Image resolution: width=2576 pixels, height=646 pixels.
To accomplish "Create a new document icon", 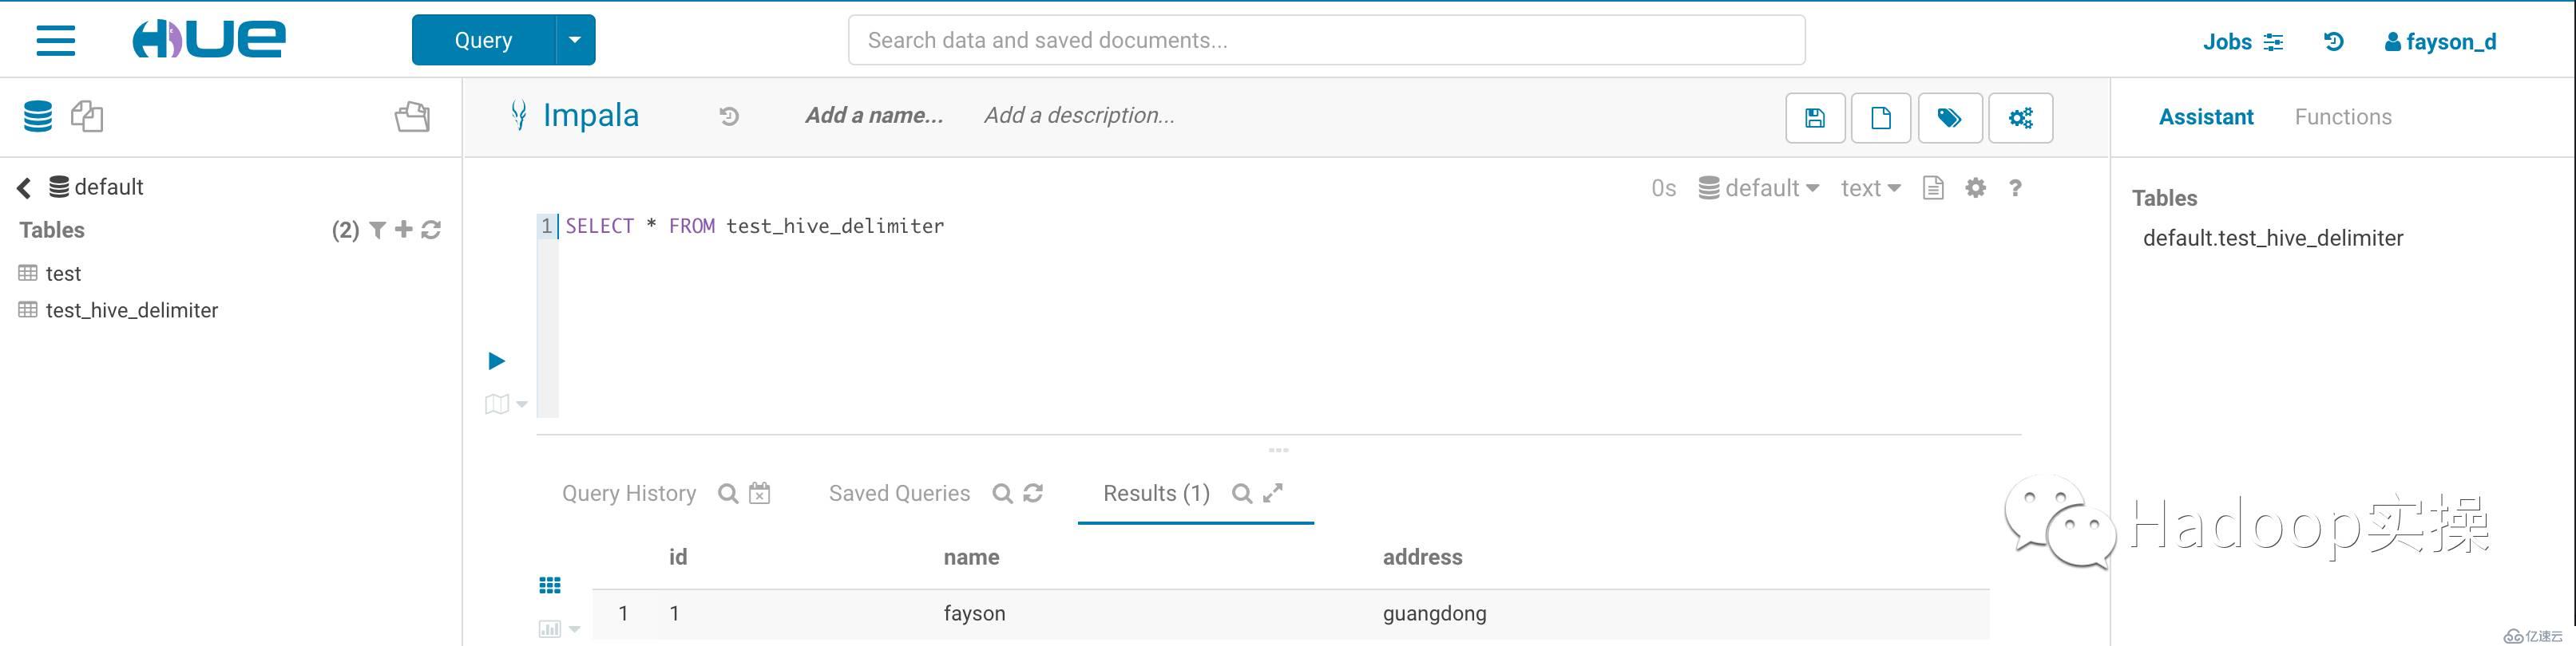I will (1880, 119).
